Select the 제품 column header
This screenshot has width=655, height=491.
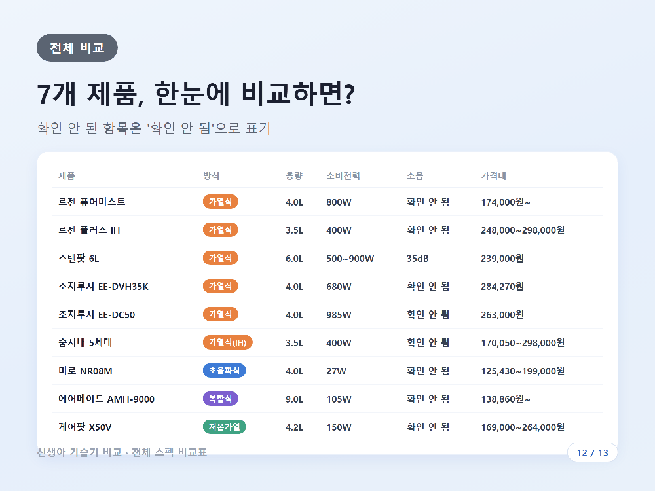tap(66, 175)
